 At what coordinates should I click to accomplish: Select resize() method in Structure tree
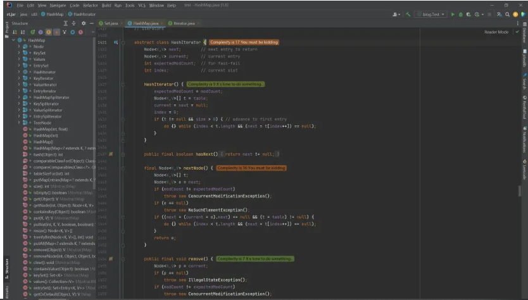(53, 230)
